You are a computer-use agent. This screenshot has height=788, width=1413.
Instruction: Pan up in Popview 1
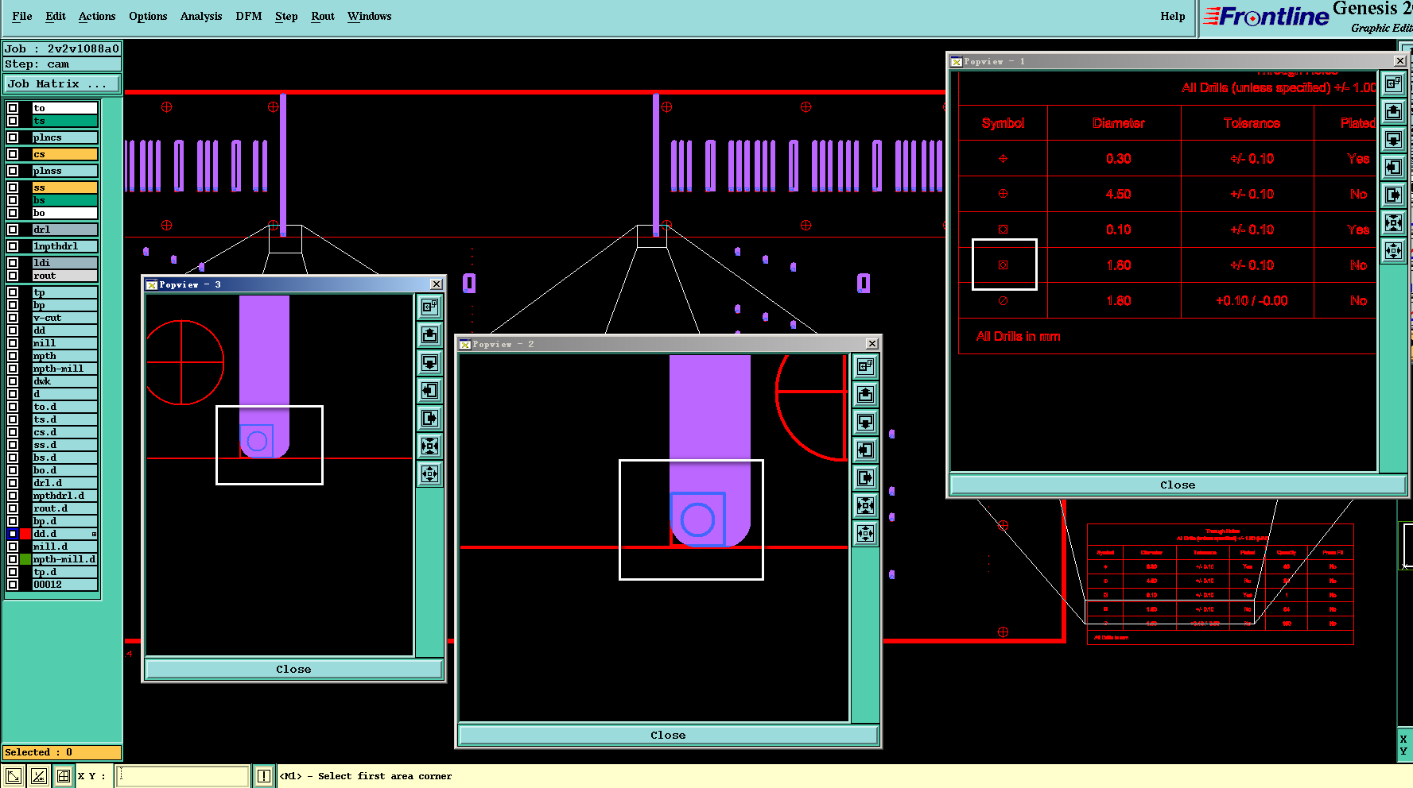click(1394, 111)
